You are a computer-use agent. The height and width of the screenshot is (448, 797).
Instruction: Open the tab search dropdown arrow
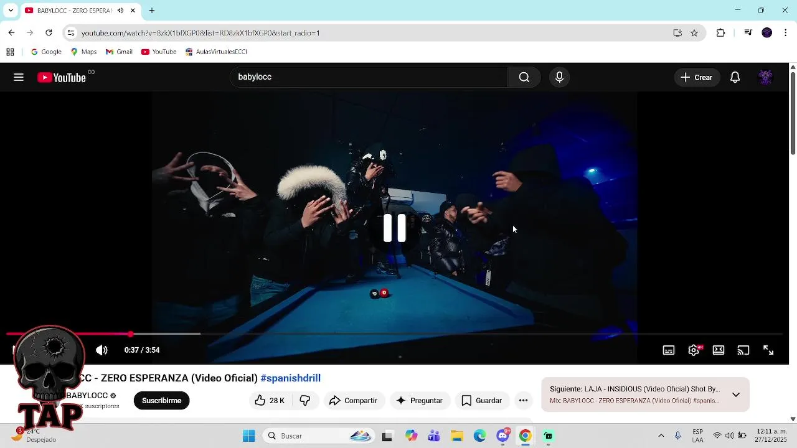pos(10,11)
